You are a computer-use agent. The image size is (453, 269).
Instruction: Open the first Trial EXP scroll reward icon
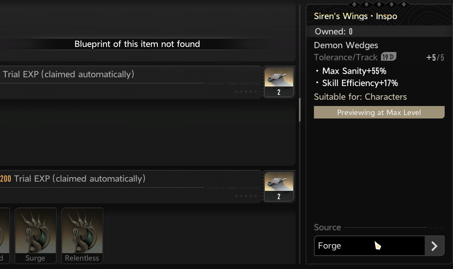(x=279, y=82)
